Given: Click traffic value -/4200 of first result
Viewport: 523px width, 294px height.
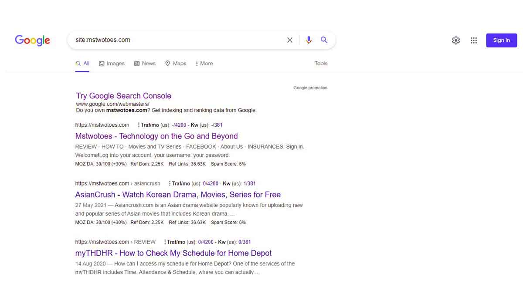Looking at the screenshot, I should click(180, 125).
